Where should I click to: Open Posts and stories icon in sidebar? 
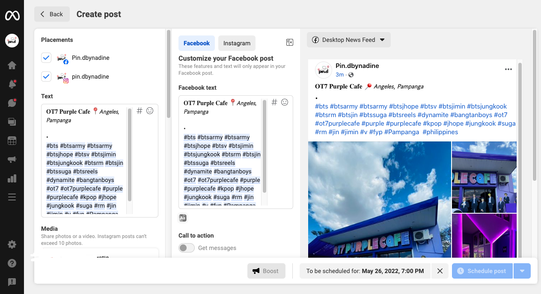(x=12, y=122)
